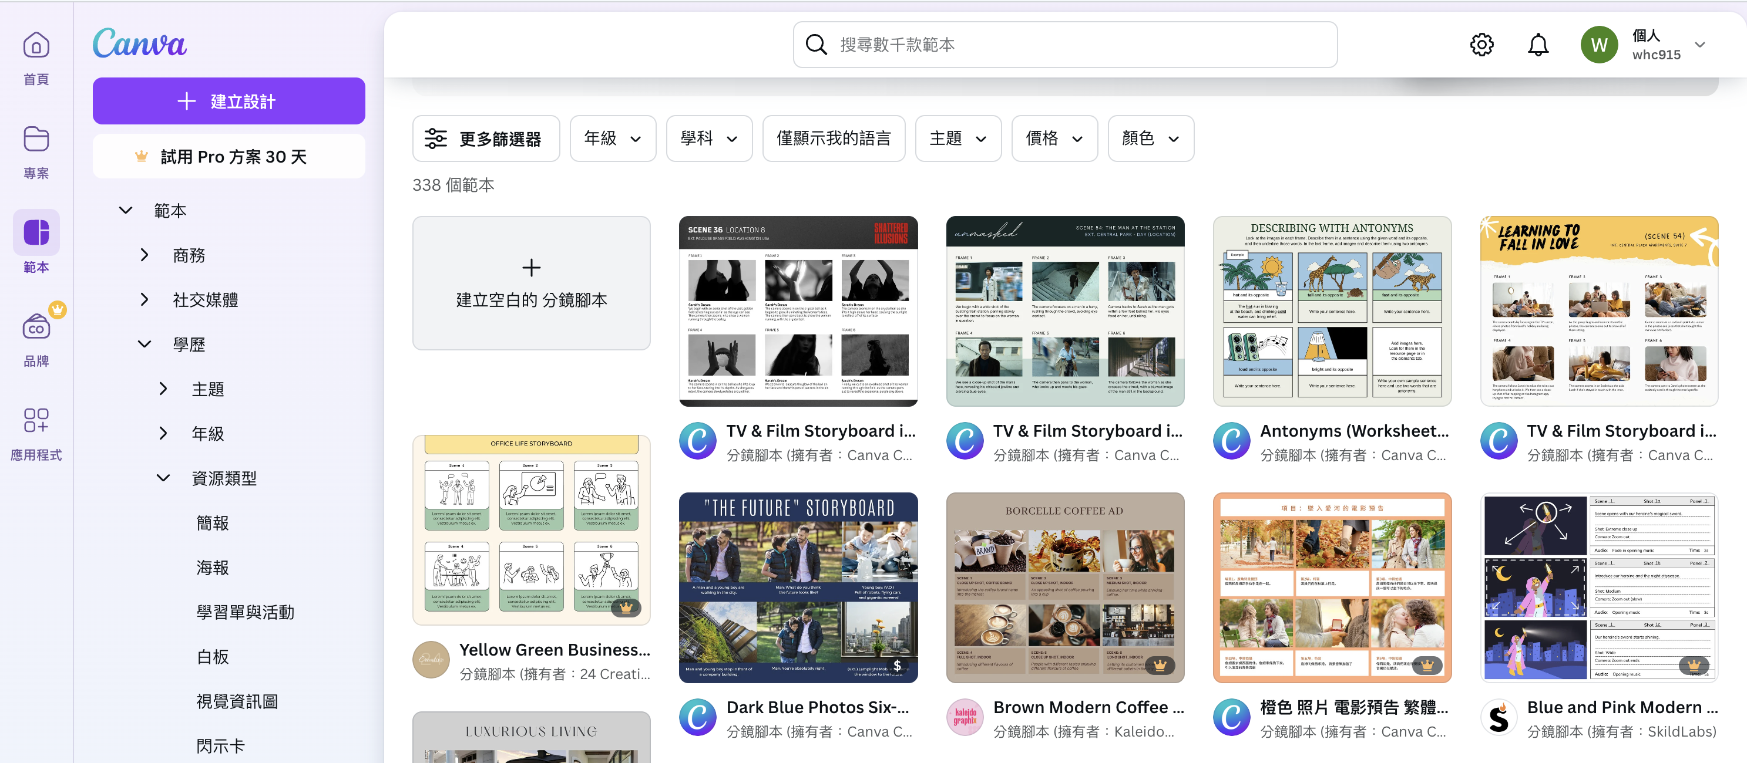
Task: Toggle 僅顯示我的語言 language filter
Action: coord(833,139)
